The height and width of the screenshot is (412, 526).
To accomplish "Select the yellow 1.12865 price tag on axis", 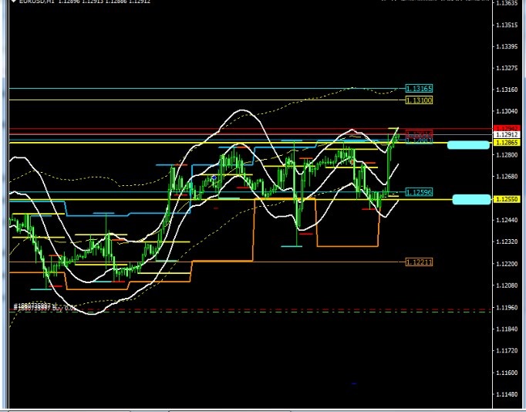I will tap(506, 143).
